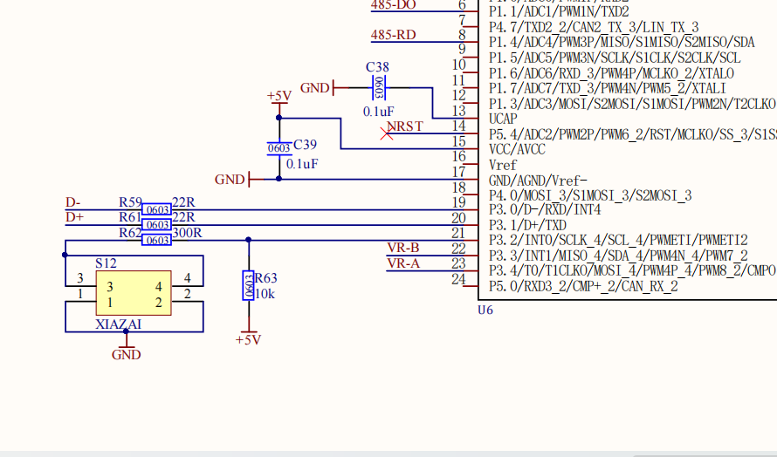The image size is (777, 457).
Task: Click the S12 designator text
Action: (x=106, y=263)
